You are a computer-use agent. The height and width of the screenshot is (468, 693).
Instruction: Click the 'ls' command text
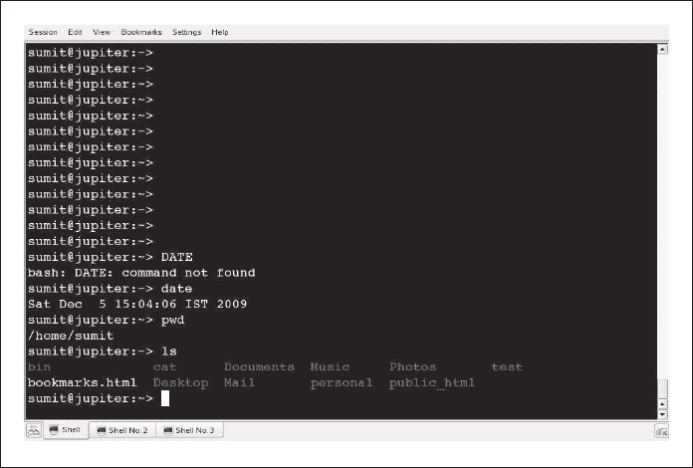click(169, 351)
